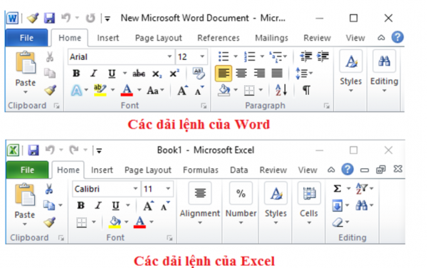Screen dimensions: 427x268
Task: Decrease indent in Word Paragraph group
Action: point(306,56)
